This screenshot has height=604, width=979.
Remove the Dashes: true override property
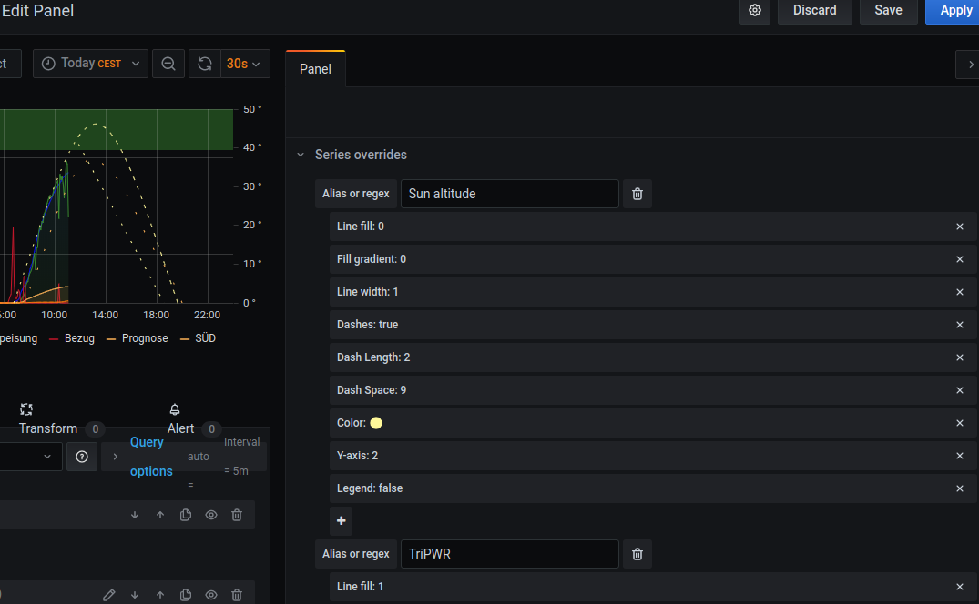click(x=959, y=325)
